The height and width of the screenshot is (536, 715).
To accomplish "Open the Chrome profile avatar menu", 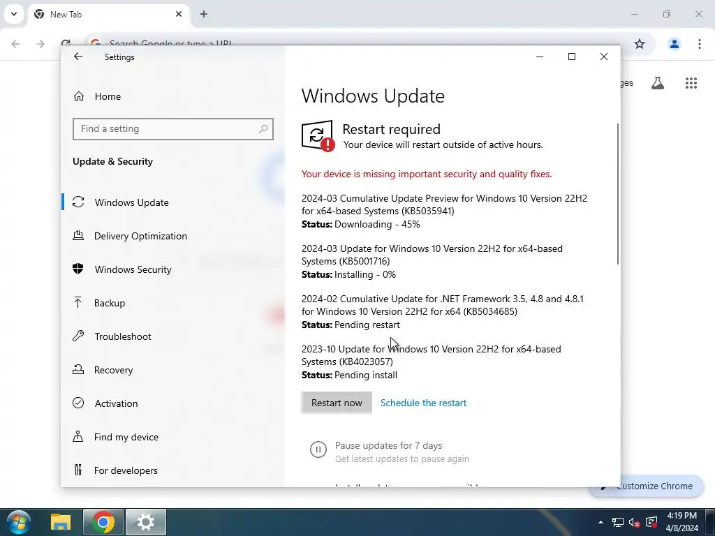I will [674, 44].
